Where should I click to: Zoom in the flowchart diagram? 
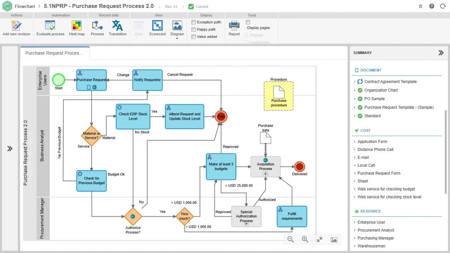click(305, 239)
